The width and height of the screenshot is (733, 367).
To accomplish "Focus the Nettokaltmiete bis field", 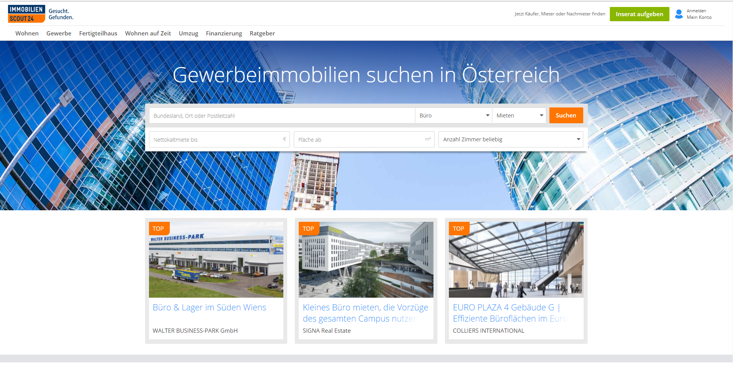I will point(219,139).
